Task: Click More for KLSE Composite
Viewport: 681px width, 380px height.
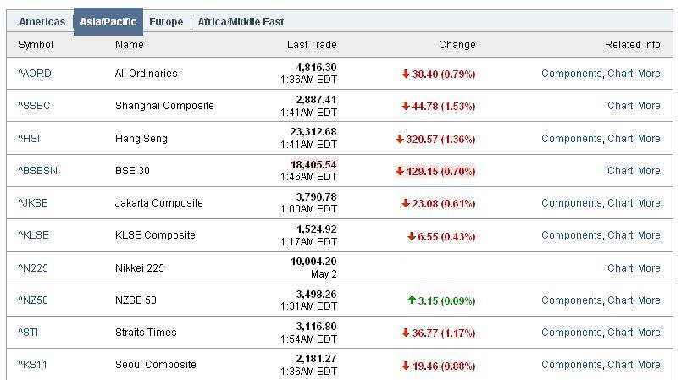Action: coord(649,234)
